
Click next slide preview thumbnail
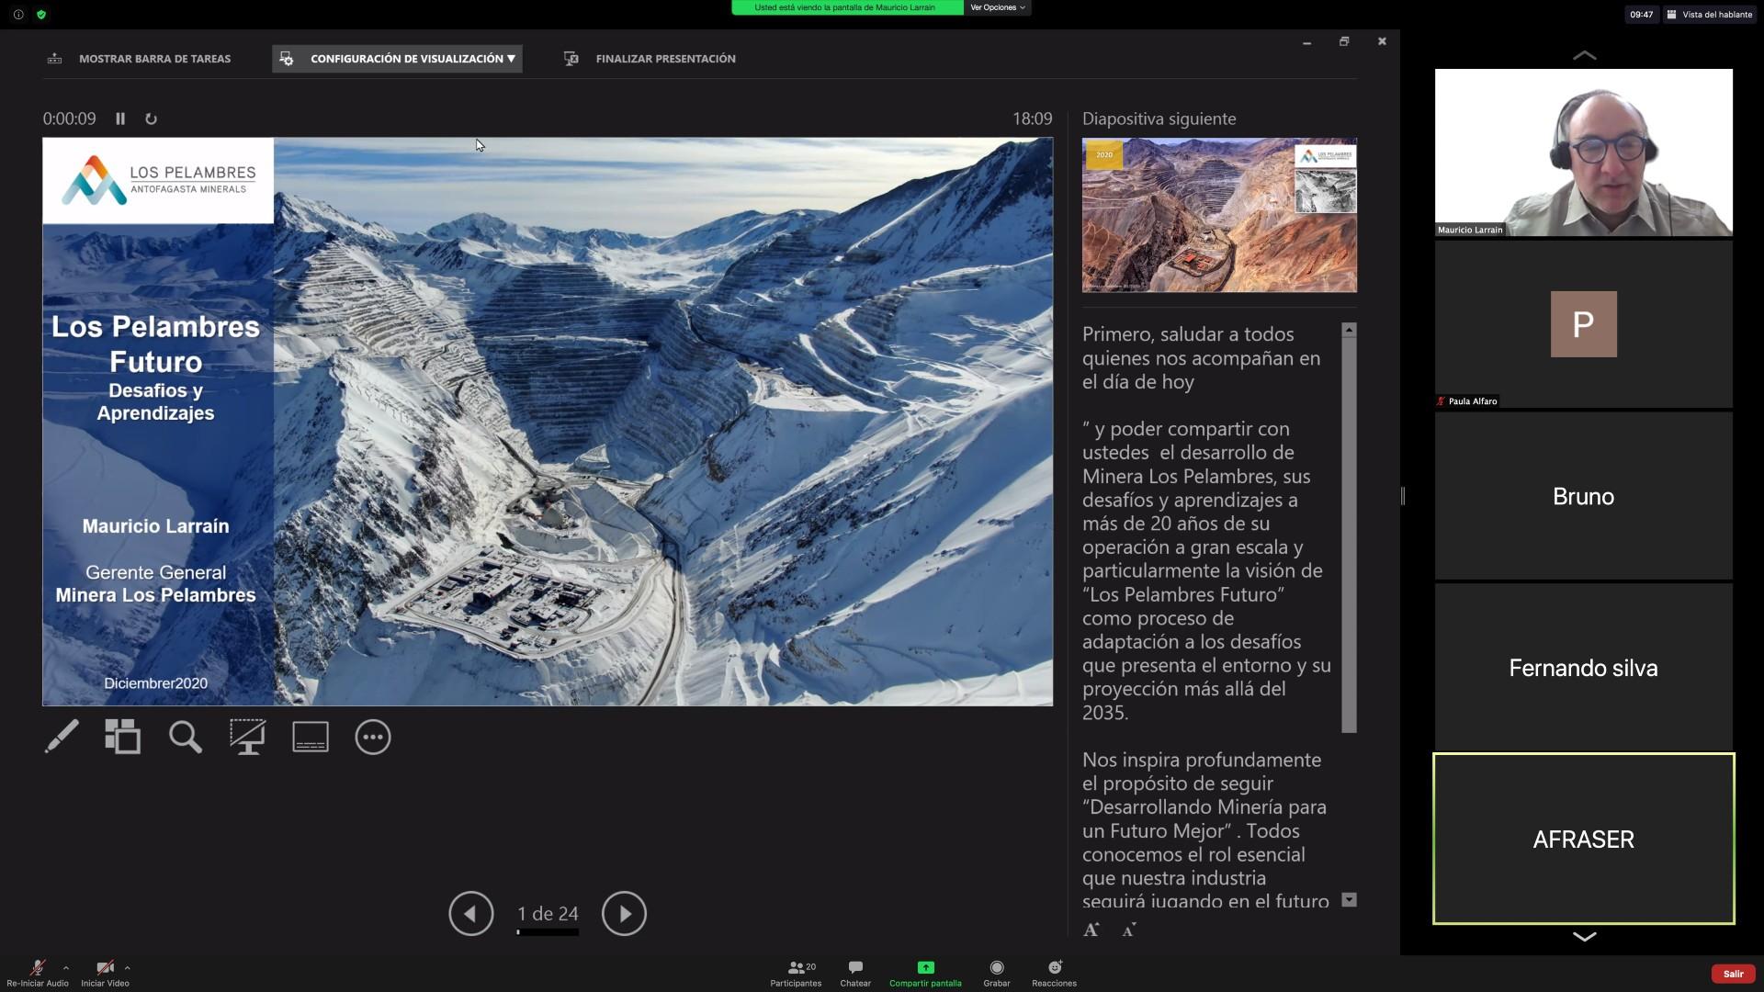(x=1219, y=215)
